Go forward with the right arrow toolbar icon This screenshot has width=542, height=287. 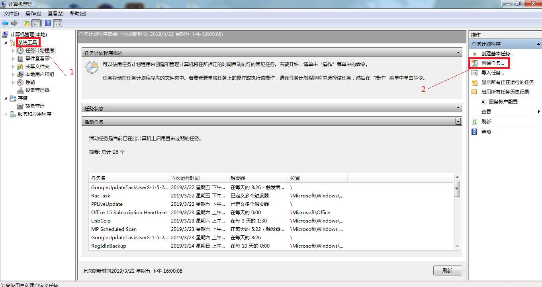point(14,23)
